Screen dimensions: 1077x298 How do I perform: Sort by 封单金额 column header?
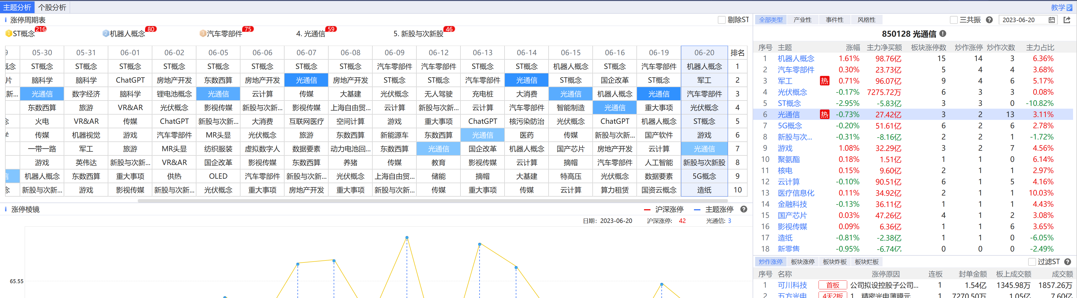[973, 274]
